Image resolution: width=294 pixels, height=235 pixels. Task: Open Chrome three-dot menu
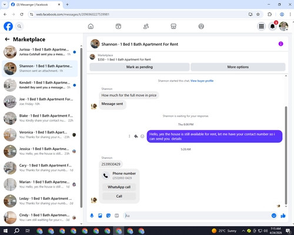point(290,14)
